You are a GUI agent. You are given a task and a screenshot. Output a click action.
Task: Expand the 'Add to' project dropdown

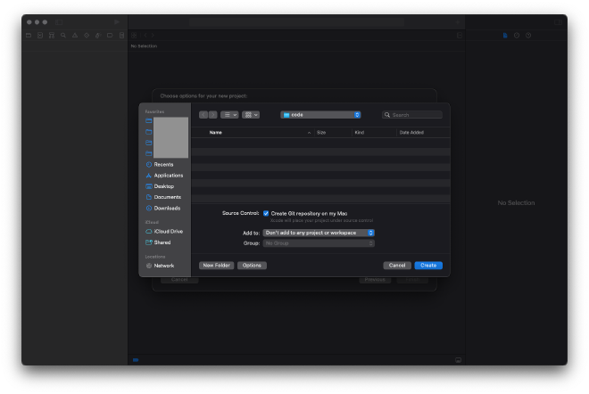319,233
